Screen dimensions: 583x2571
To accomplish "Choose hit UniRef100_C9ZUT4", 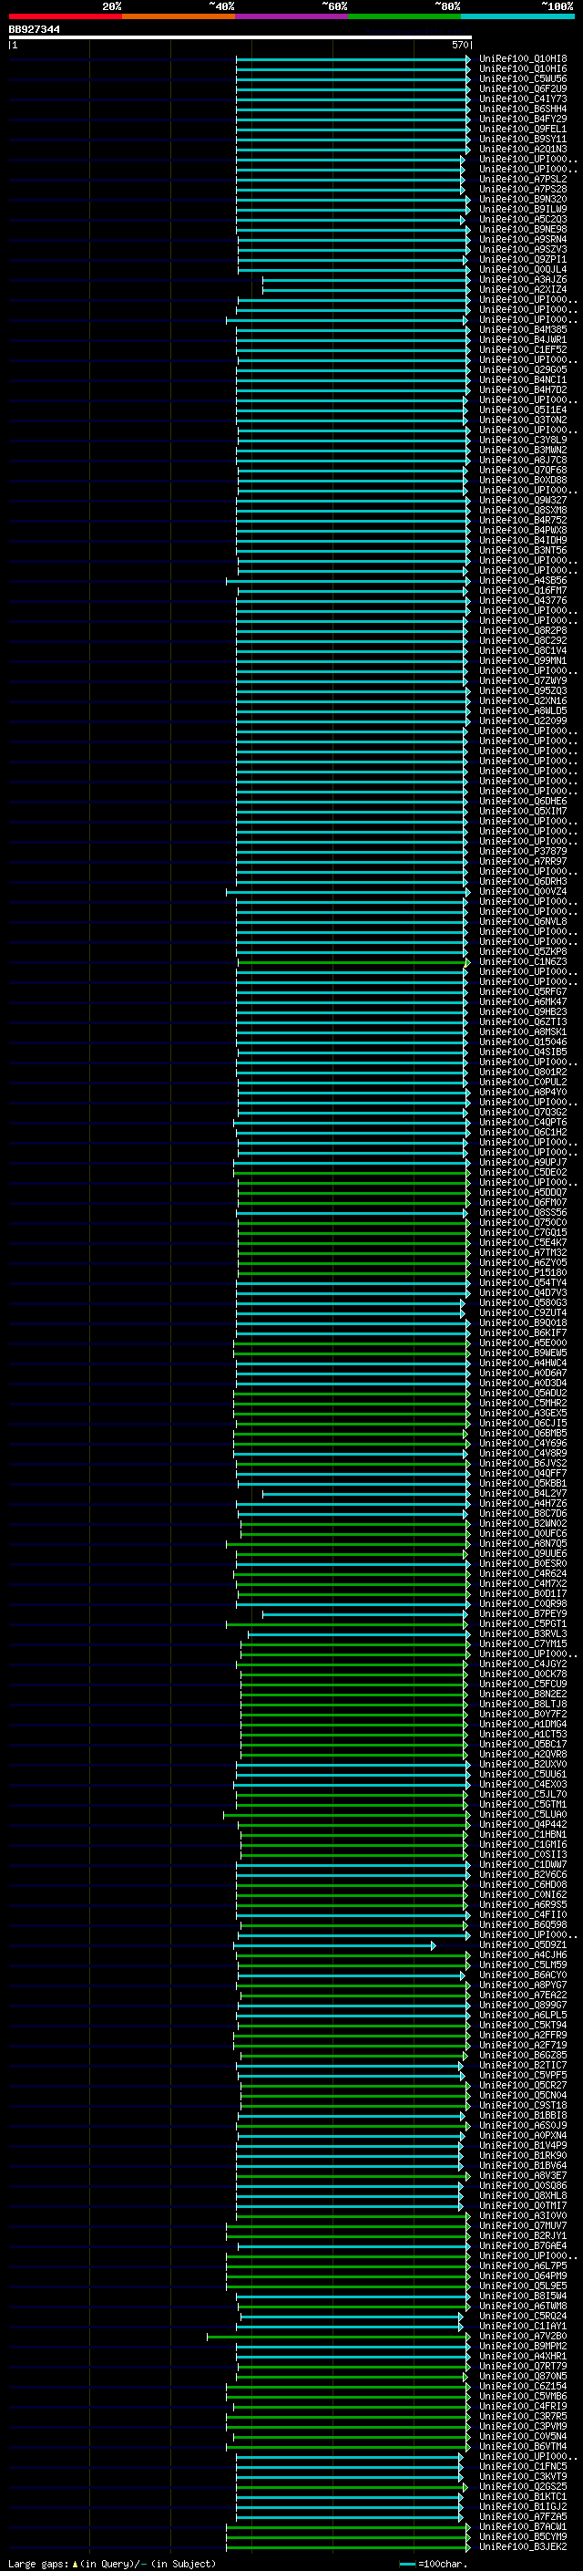I will [523, 1312].
